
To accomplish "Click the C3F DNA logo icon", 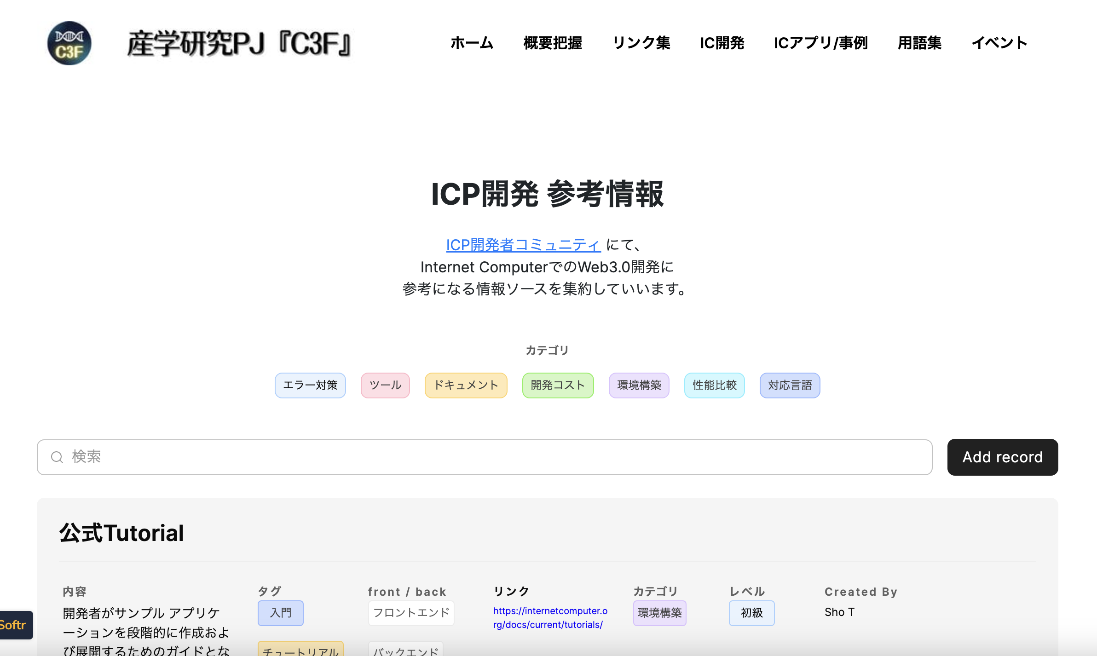I will click(x=69, y=43).
